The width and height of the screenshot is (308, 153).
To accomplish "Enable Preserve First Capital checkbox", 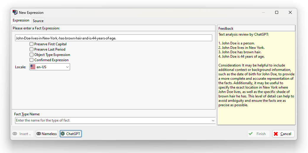I will (x=31, y=44).
